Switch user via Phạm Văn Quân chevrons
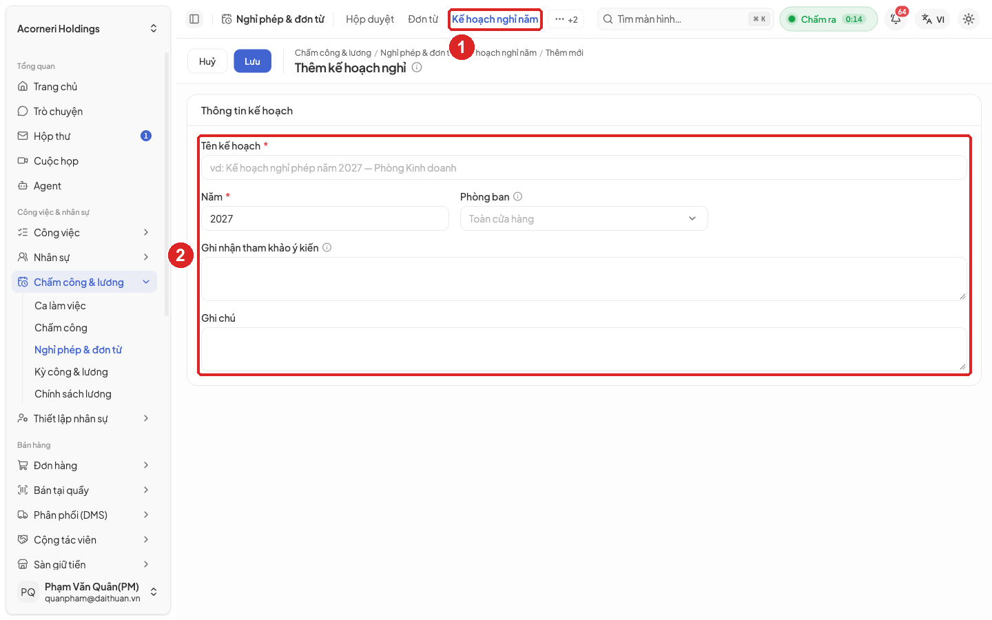The image size is (992, 620). (154, 592)
